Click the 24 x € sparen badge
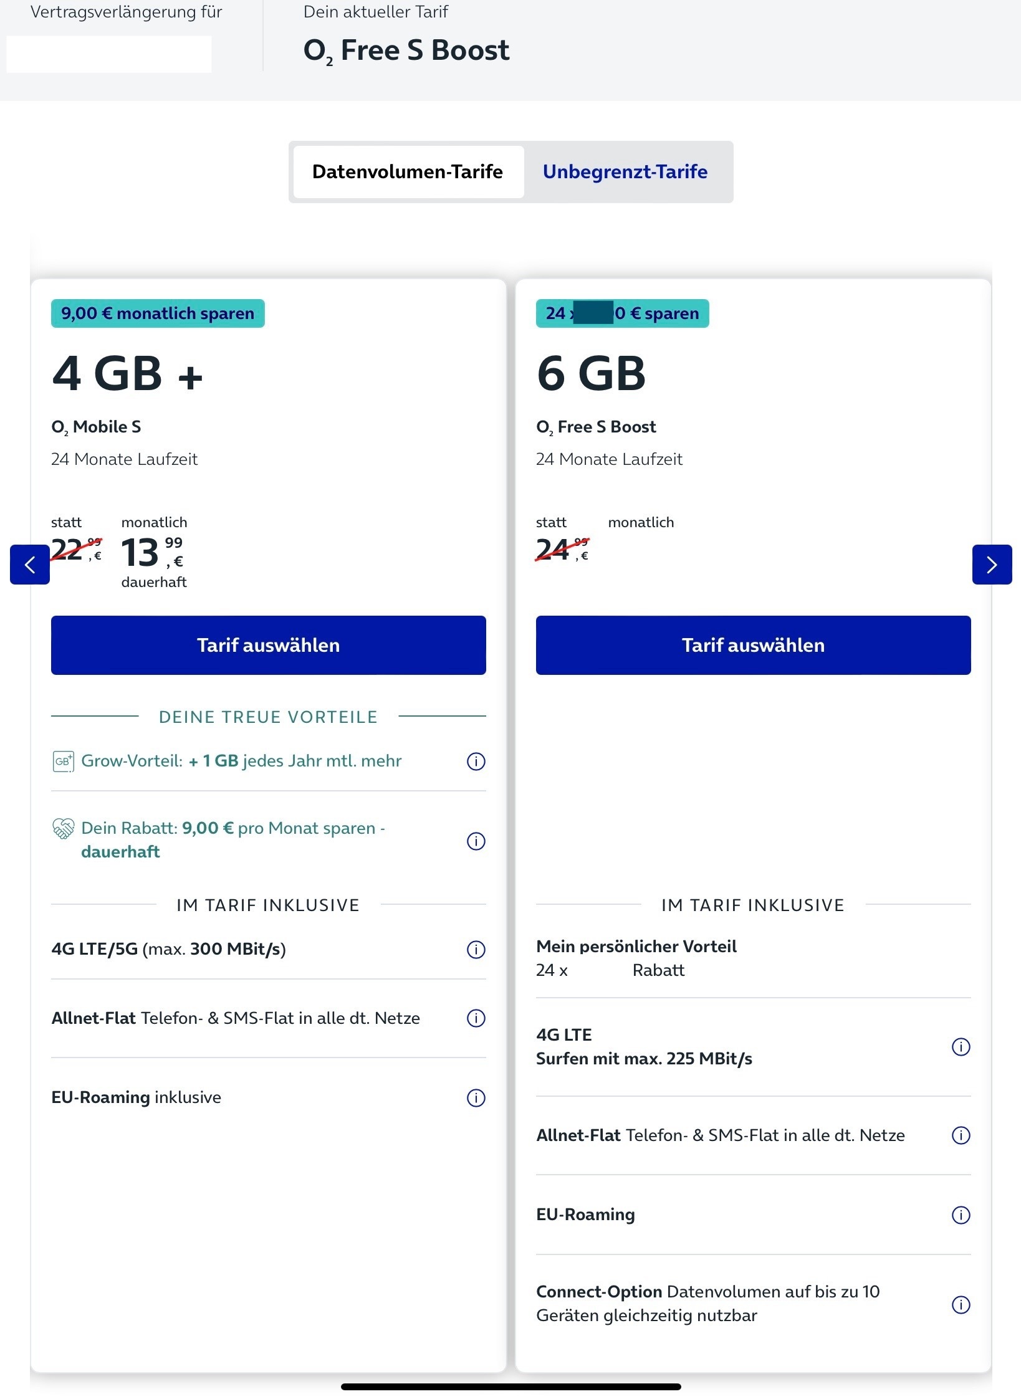 point(622,313)
